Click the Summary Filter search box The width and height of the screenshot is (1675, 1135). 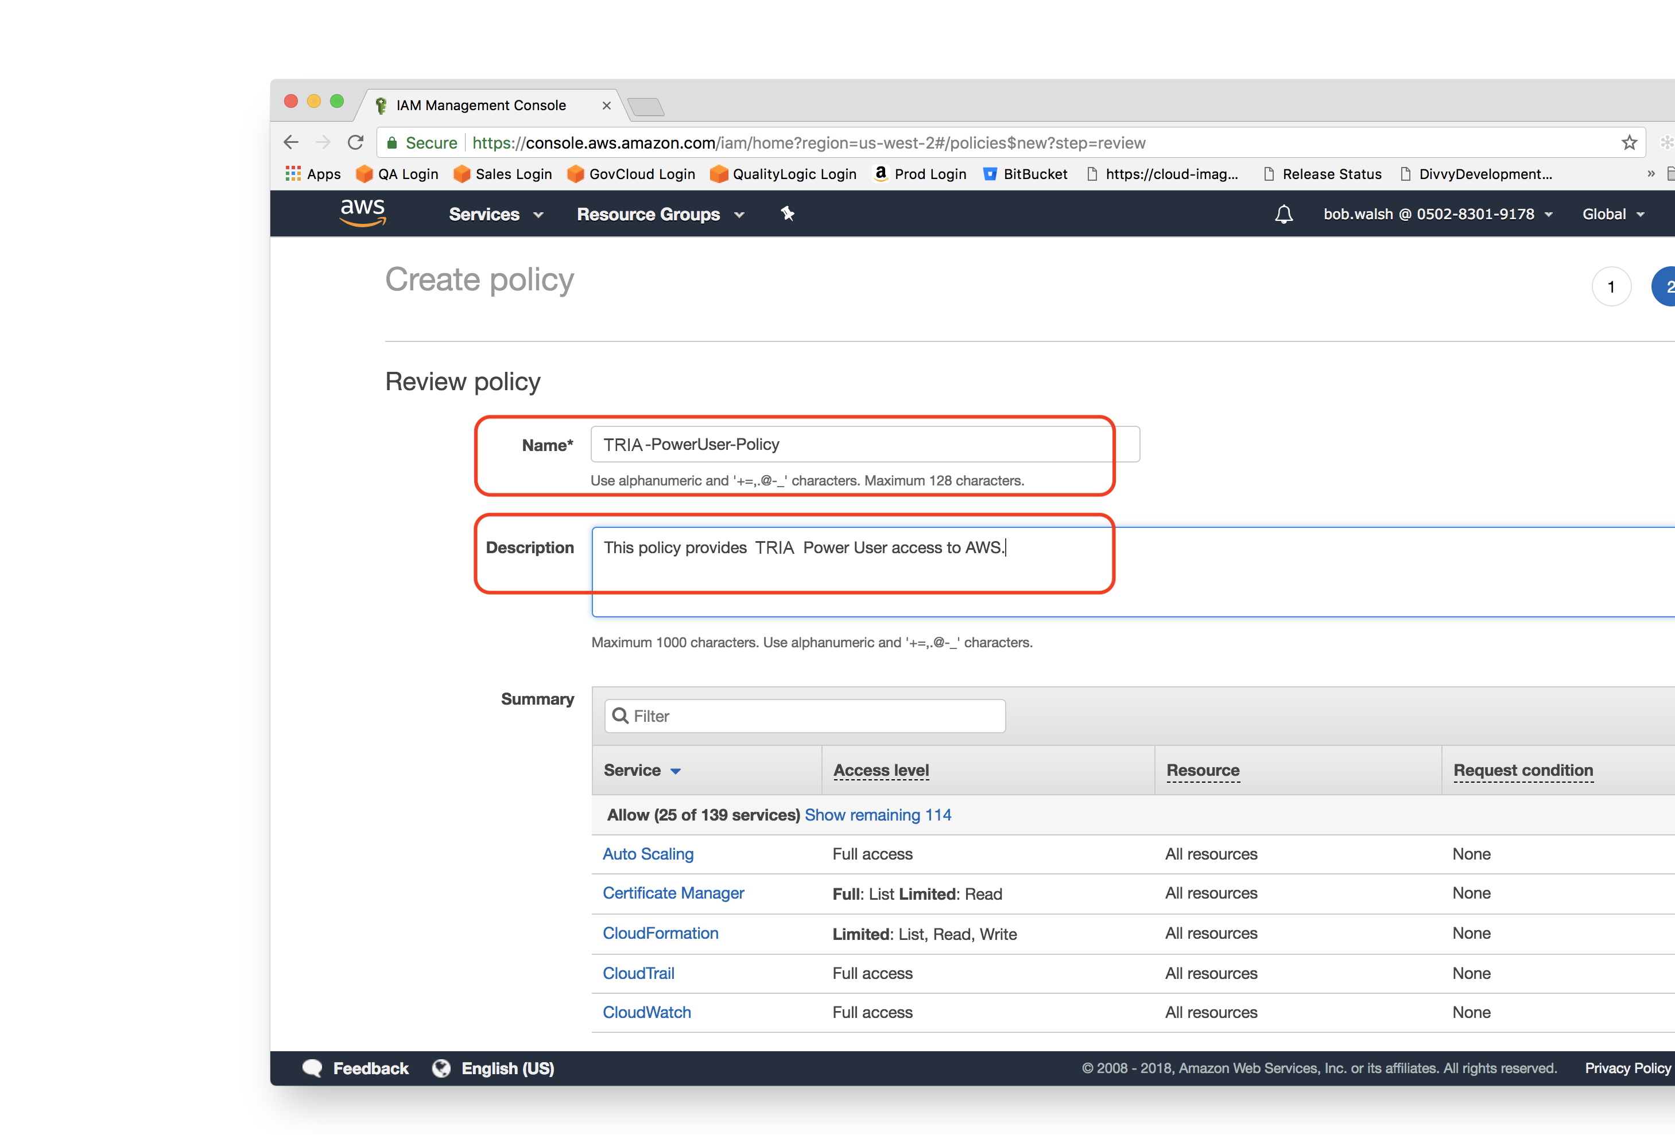[804, 716]
